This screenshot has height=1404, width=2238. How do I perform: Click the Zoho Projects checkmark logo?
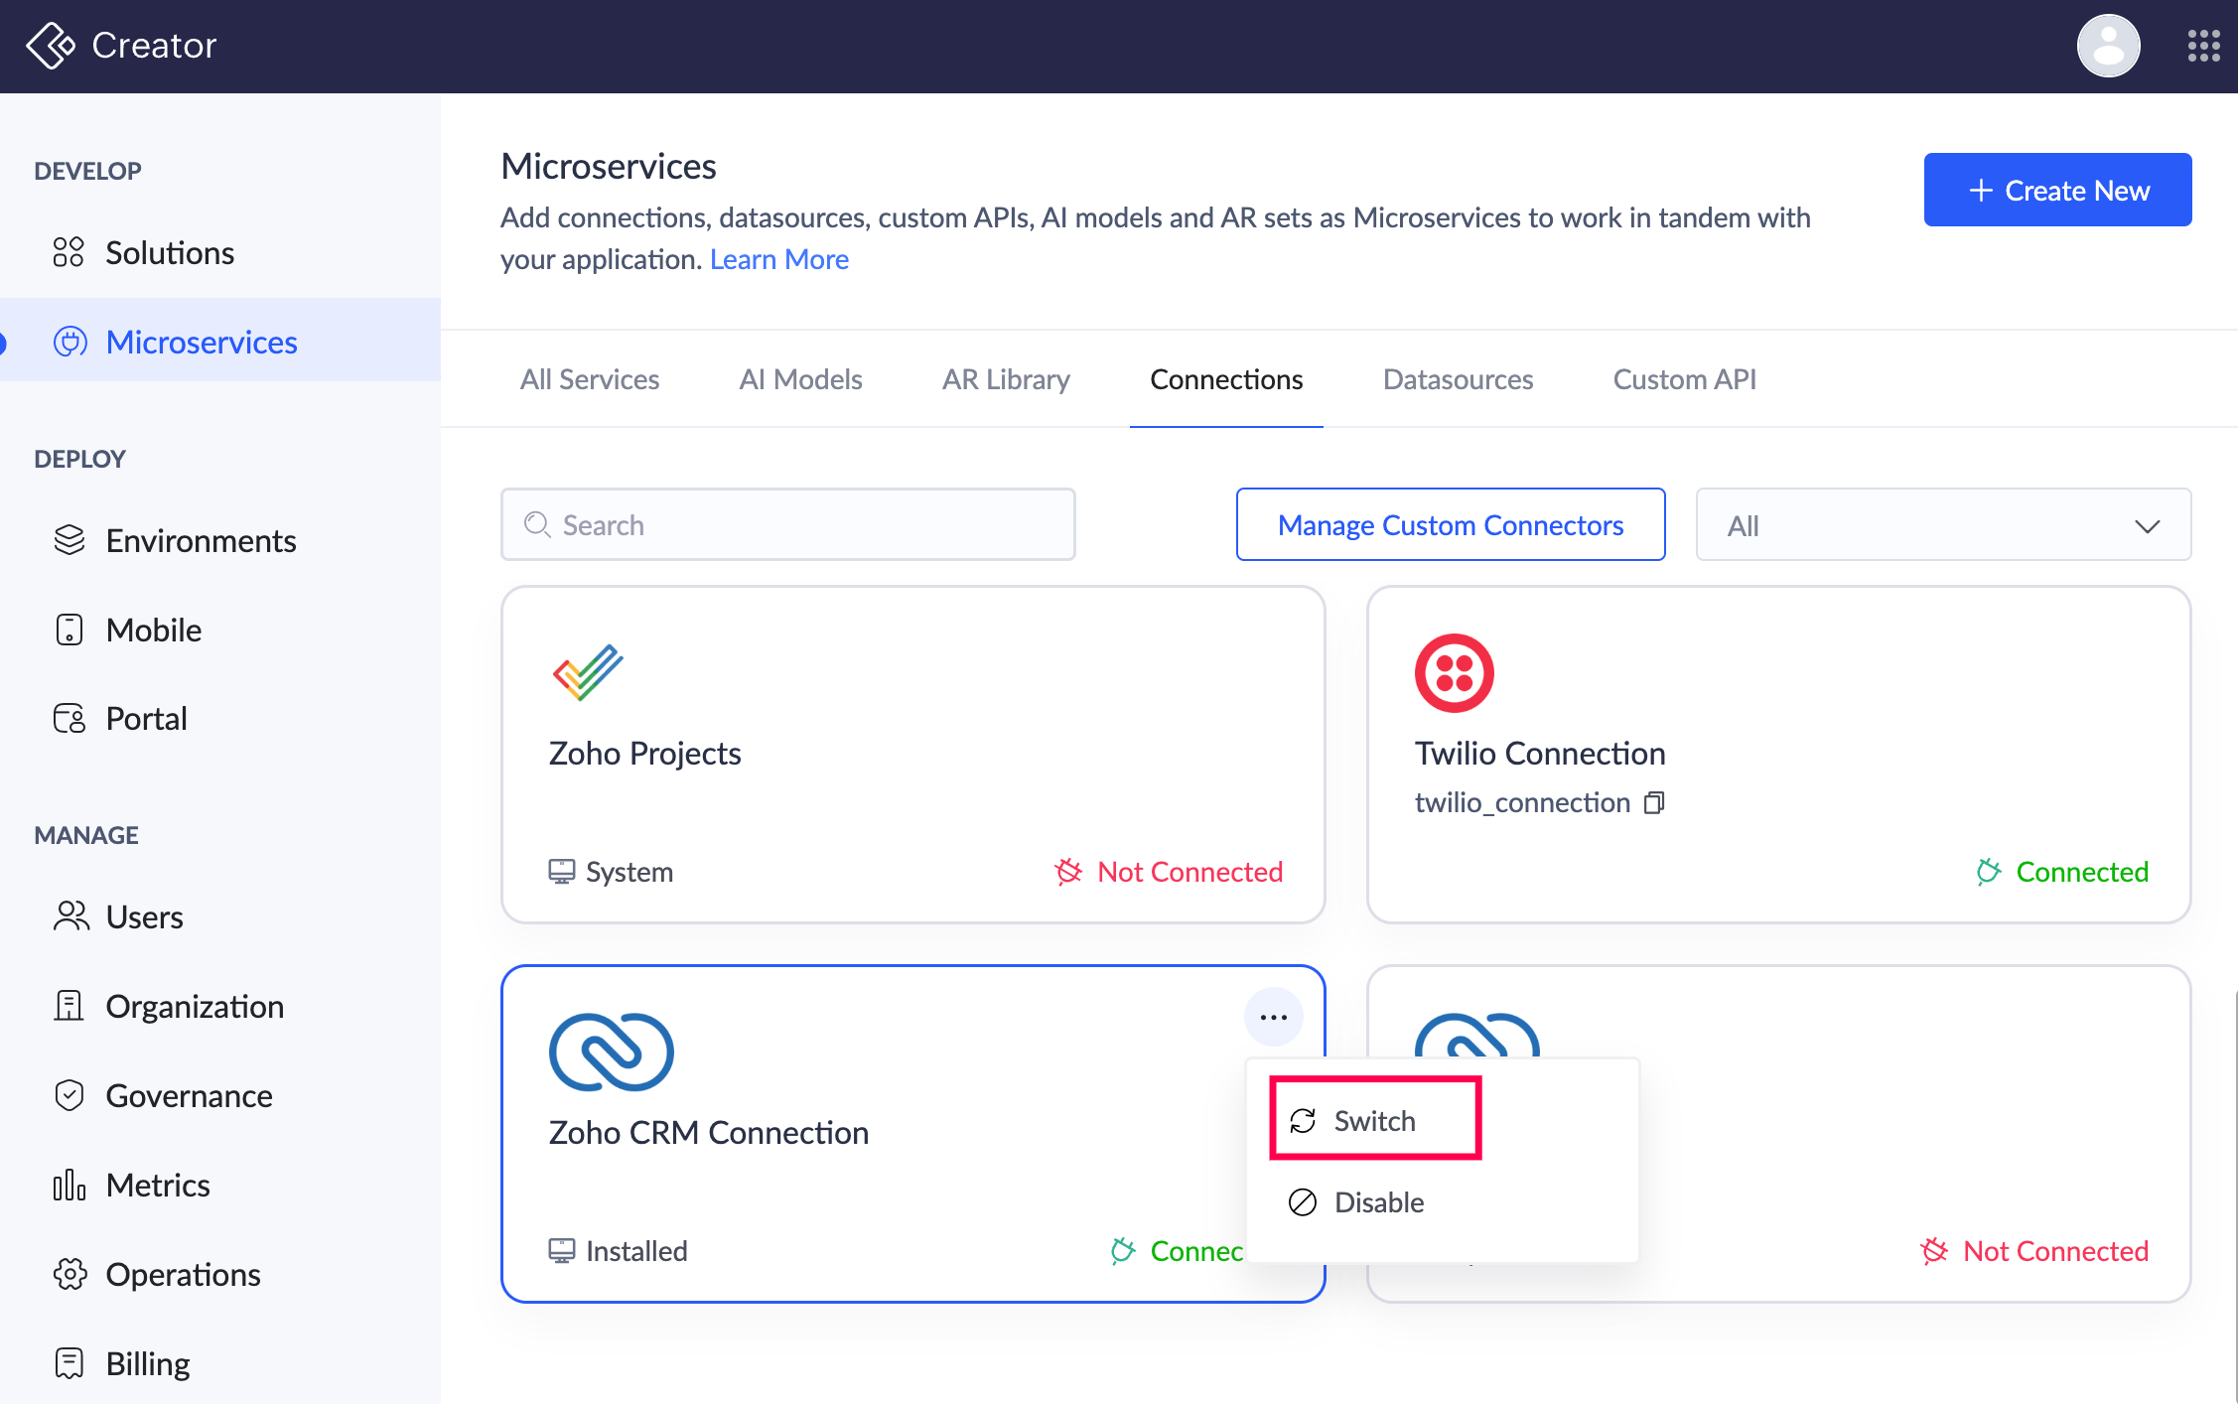tap(588, 672)
